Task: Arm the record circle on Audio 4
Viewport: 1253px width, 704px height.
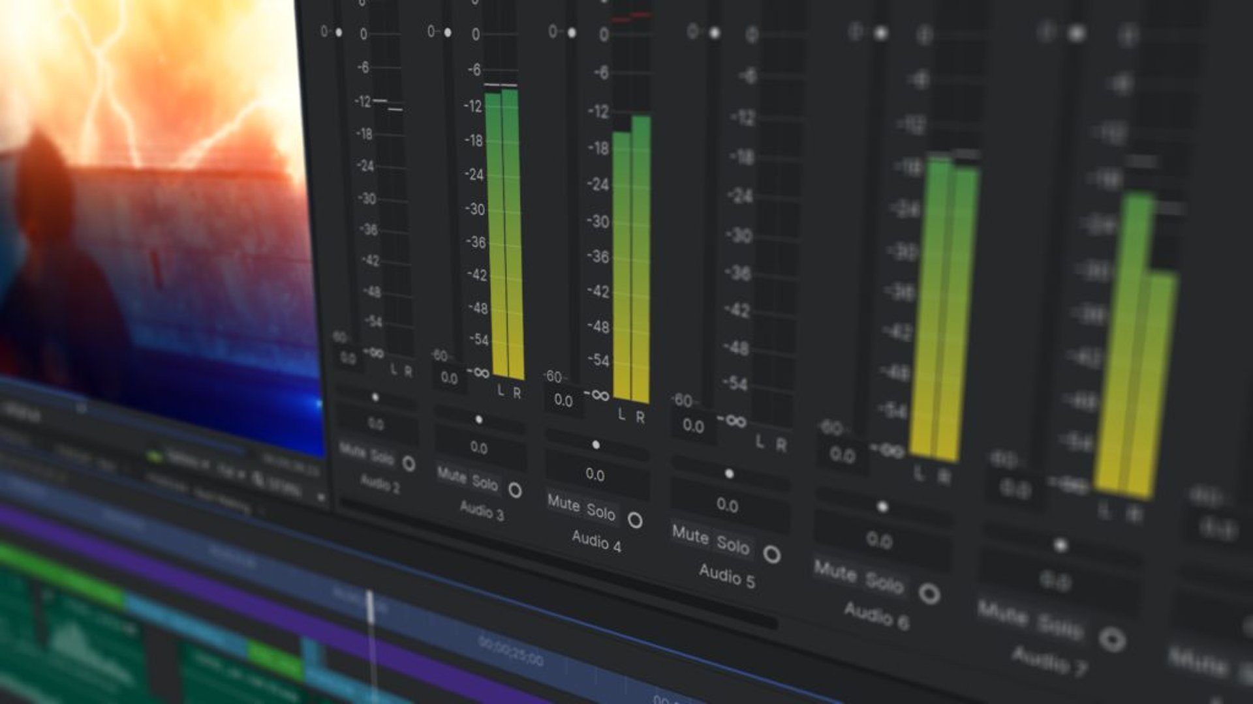Action: pyautogui.click(x=635, y=520)
